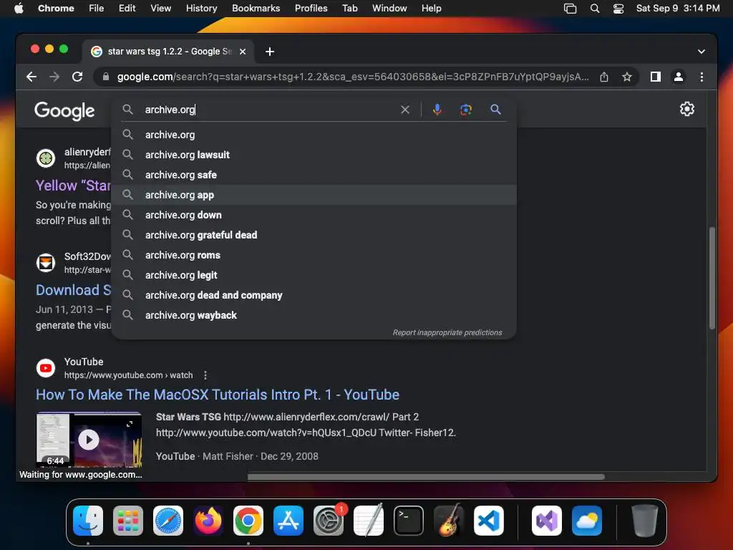
Task: Bookmark this tab with the star icon
Action: (x=627, y=77)
